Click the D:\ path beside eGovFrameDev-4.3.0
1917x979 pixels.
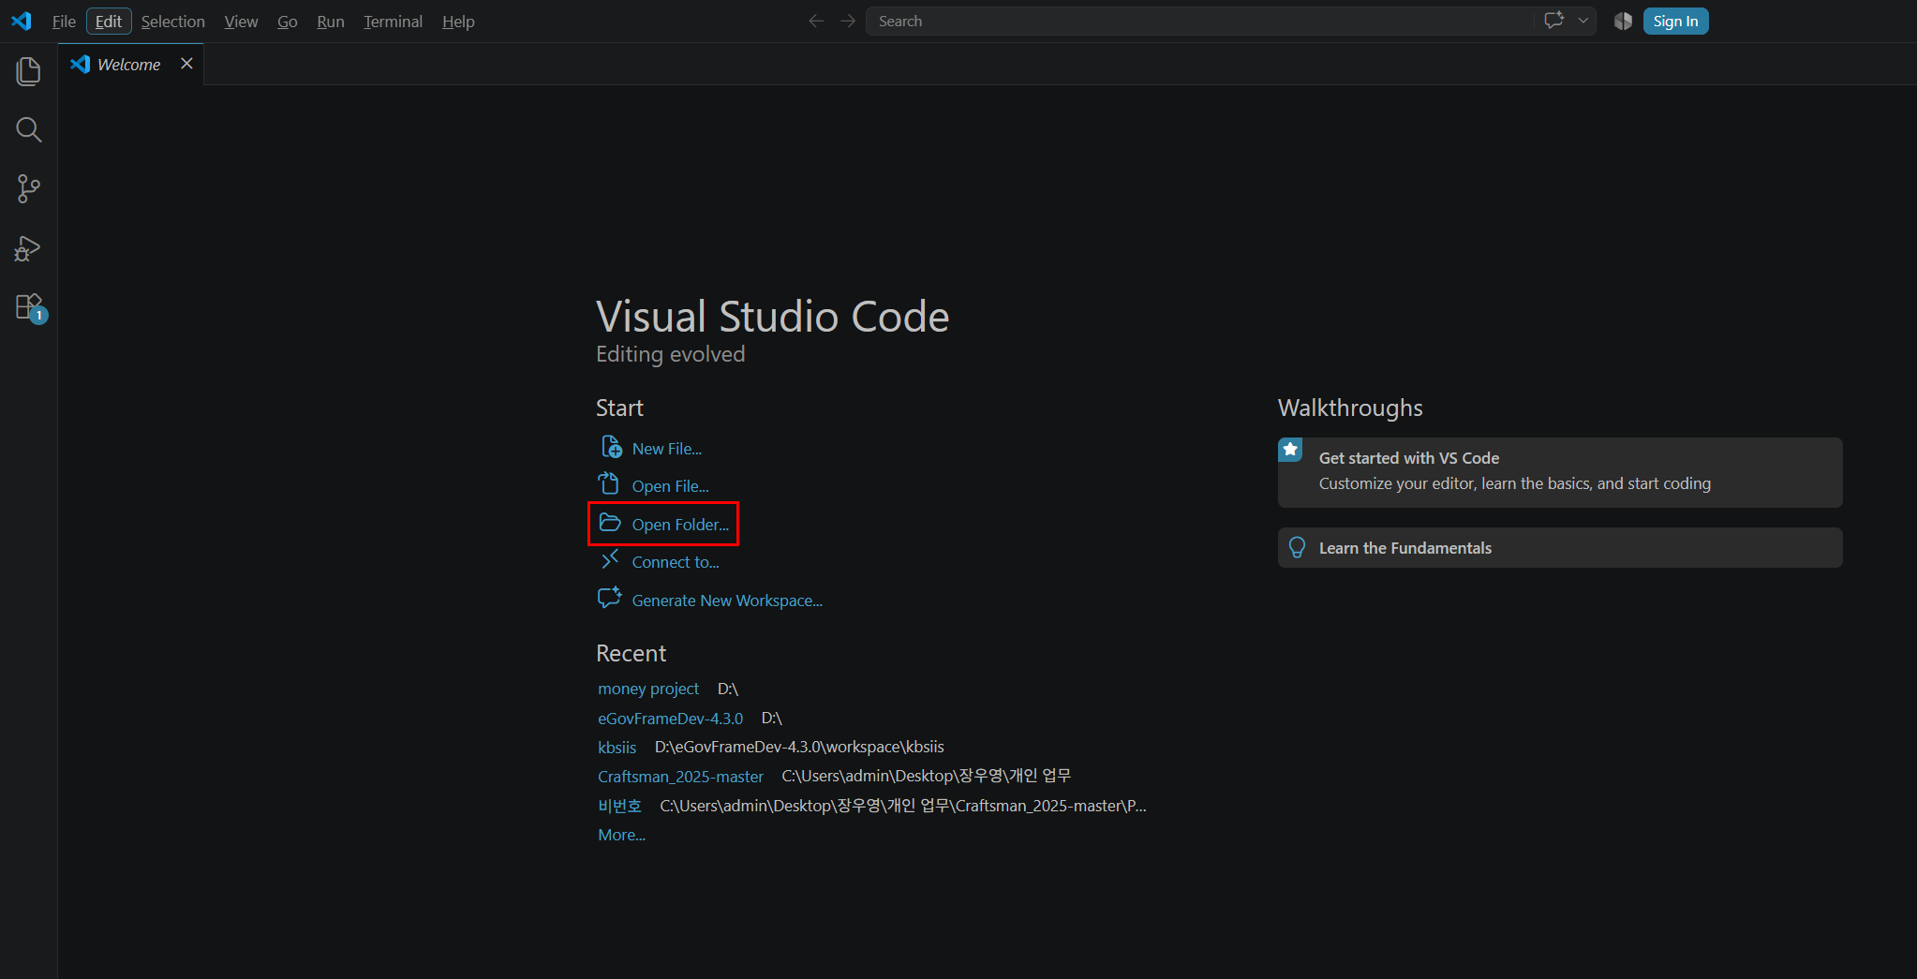click(x=772, y=719)
